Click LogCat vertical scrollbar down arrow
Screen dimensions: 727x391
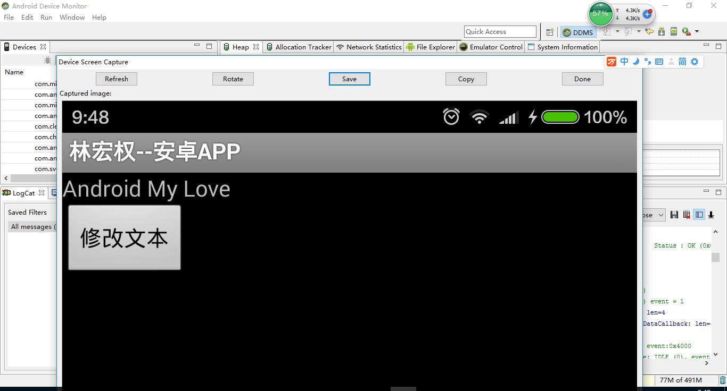click(x=715, y=354)
